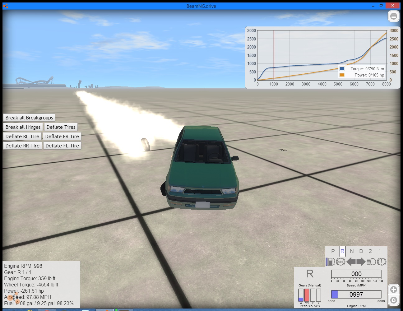Click the Fuel 98.23% stat line
Screen dimensions: 403x311
click(39, 303)
